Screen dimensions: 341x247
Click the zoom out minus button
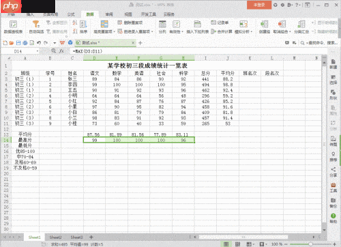tap(286, 244)
